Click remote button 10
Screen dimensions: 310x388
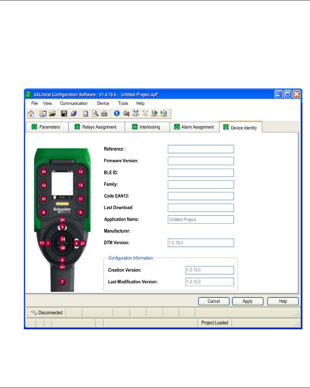(44, 199)
